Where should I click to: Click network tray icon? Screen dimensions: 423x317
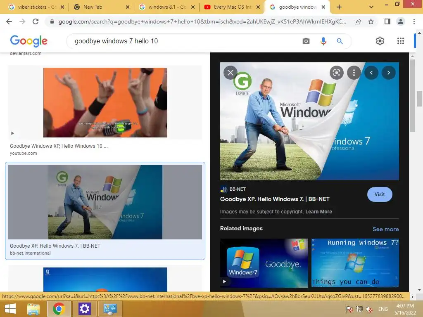[359, 309]
